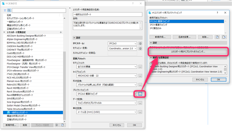The width and height of the screenshot is (232, 131).
Task: Select Rebro2017用エクスポート translator
Action: [x=33, y=85]
